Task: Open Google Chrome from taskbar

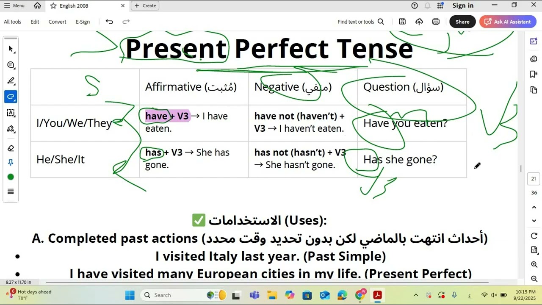Action: point(360,295)
